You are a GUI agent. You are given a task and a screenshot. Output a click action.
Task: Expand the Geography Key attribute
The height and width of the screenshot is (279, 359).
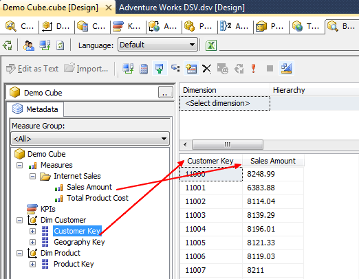[x=32, y=242]
